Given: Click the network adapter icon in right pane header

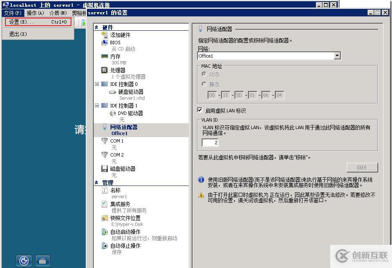Looking at the screenshot, I should click(200, 29).
